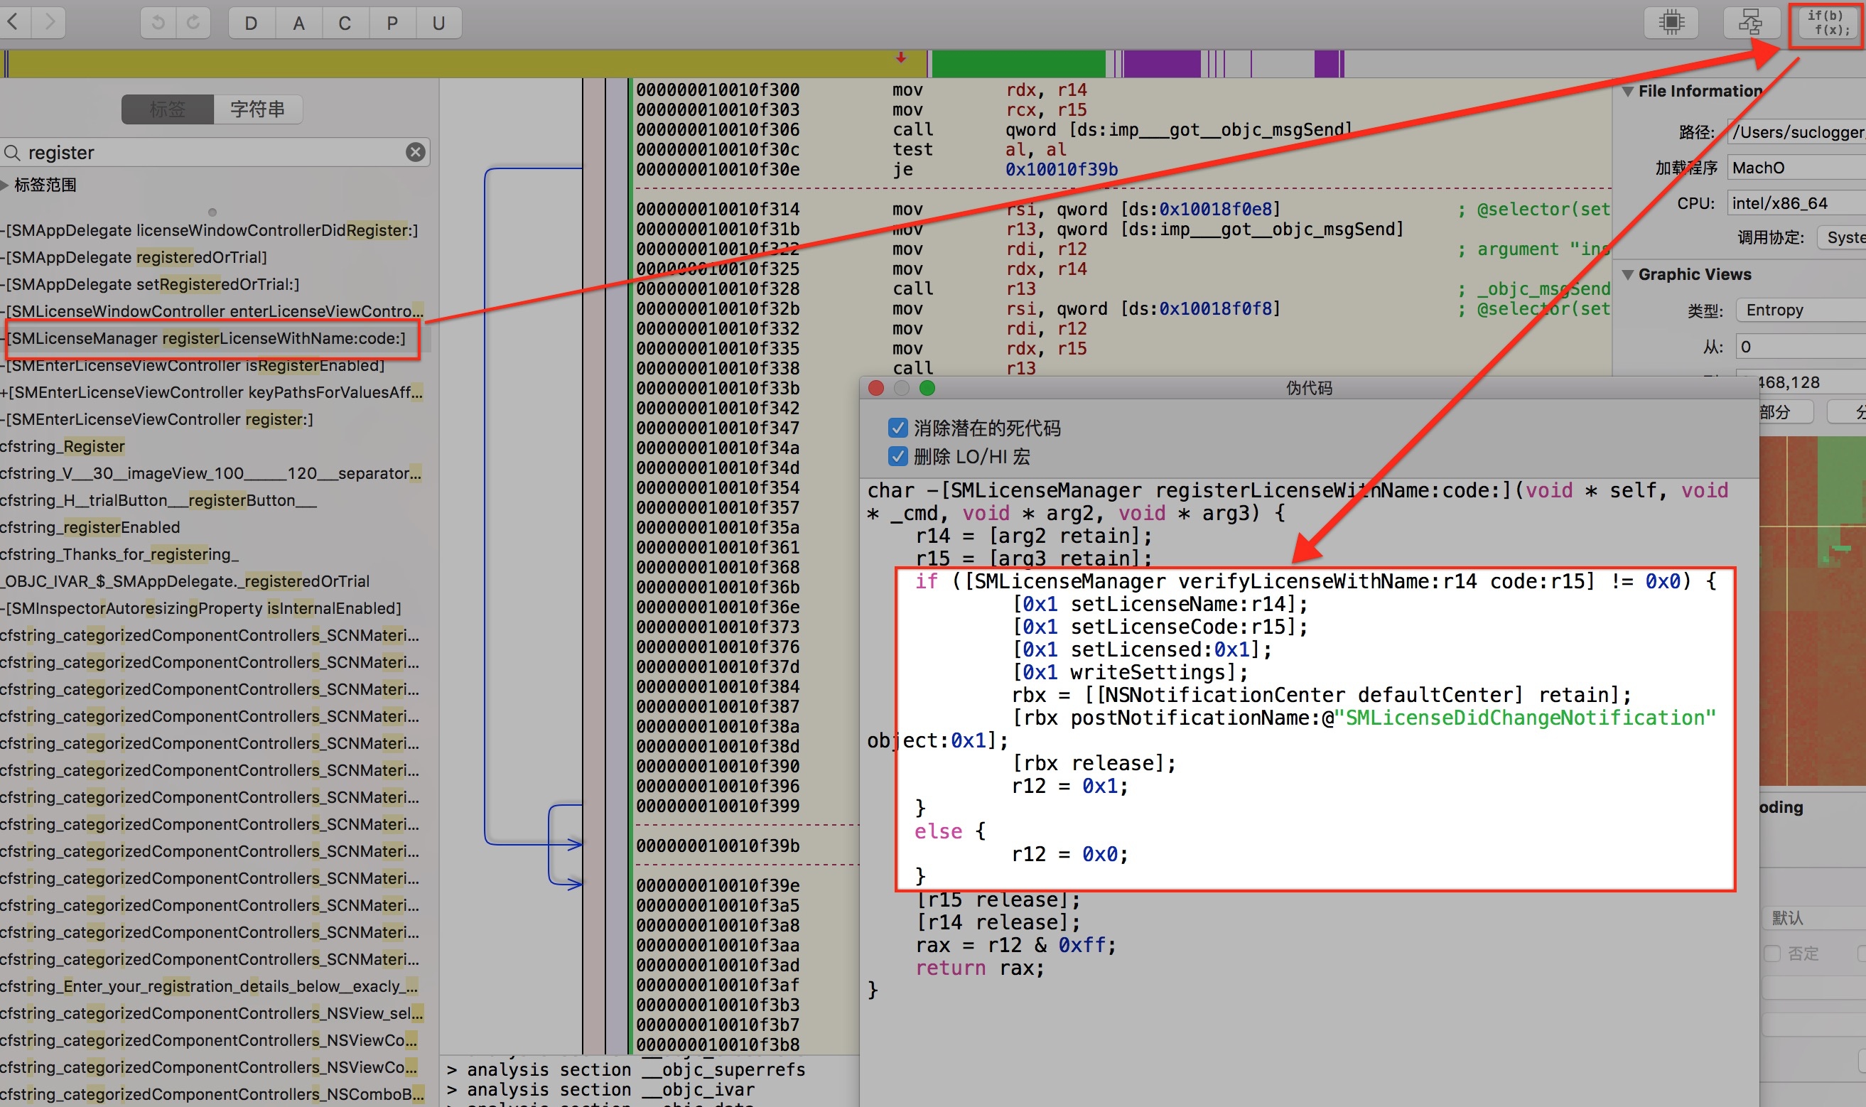The height and width of the screenshot is (1107, 1866).
Task: Click address 000000010010f39b line
Action: click(718, 846)
